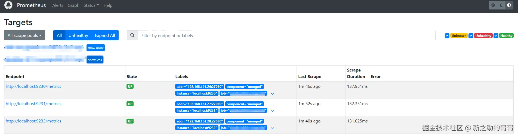Open http://localhost:9230/metrics link

click(x=33, y=86)
